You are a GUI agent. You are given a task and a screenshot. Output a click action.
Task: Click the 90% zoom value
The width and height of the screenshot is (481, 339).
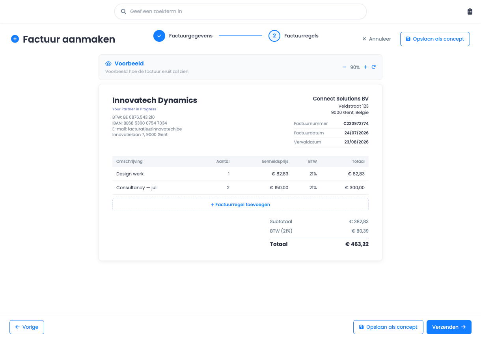coord(355,67)
